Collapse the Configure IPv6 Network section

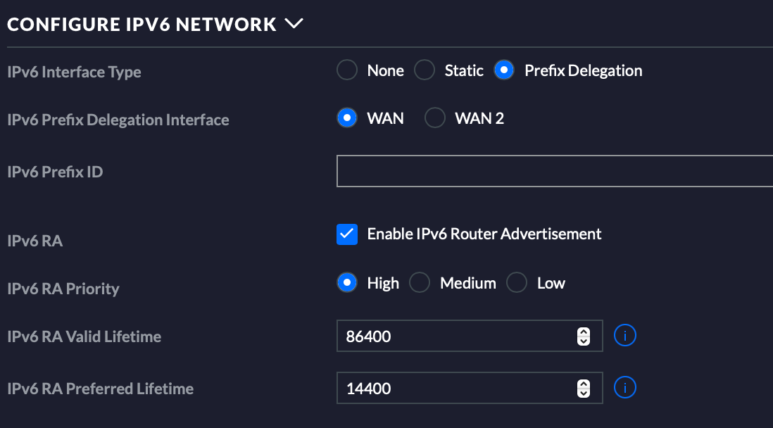click(294, 24)
